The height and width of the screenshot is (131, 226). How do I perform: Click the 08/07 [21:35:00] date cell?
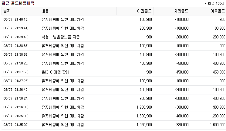pyautogui.click(x=16, y=125)
